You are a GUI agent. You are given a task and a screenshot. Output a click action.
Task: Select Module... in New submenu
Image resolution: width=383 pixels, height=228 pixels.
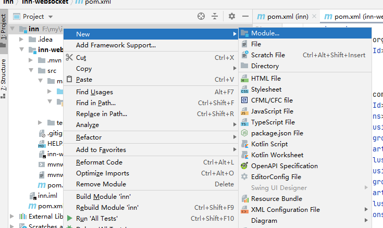click(305, 33)
